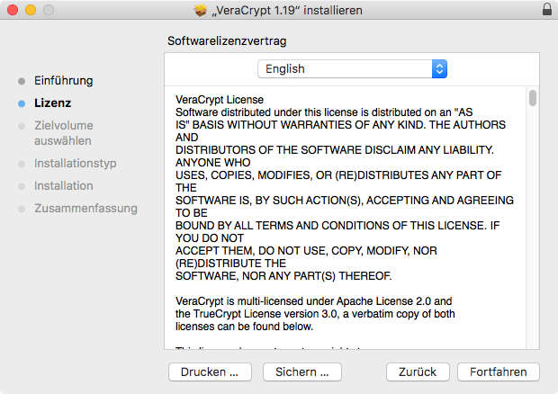
Task: Click the gray bullet beside Einführung
Action: (22, 81)
